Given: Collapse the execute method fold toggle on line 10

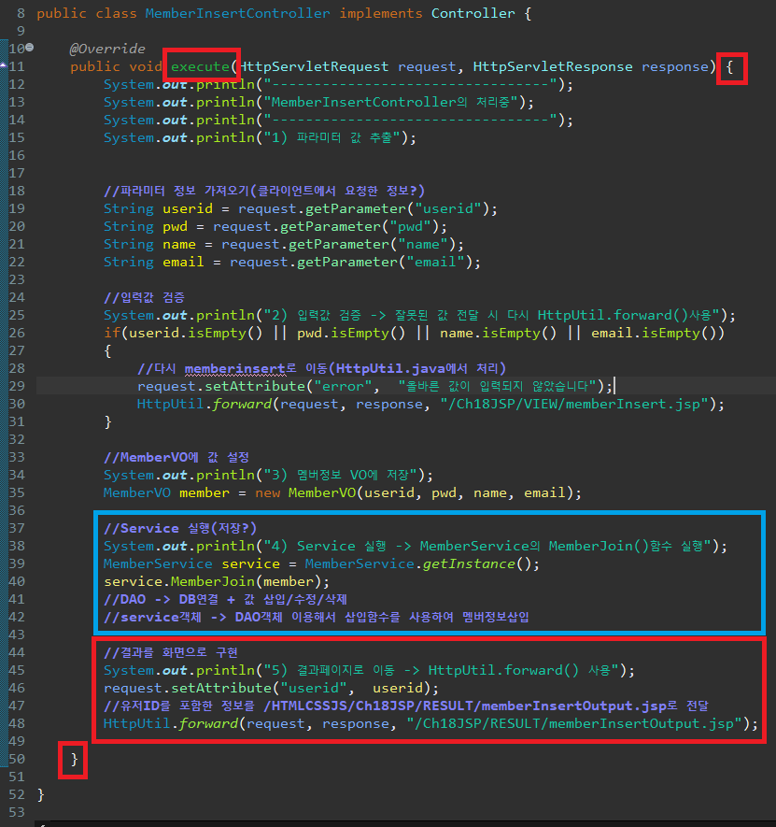Looking at the screenshot, I should (x=30, y=48).
